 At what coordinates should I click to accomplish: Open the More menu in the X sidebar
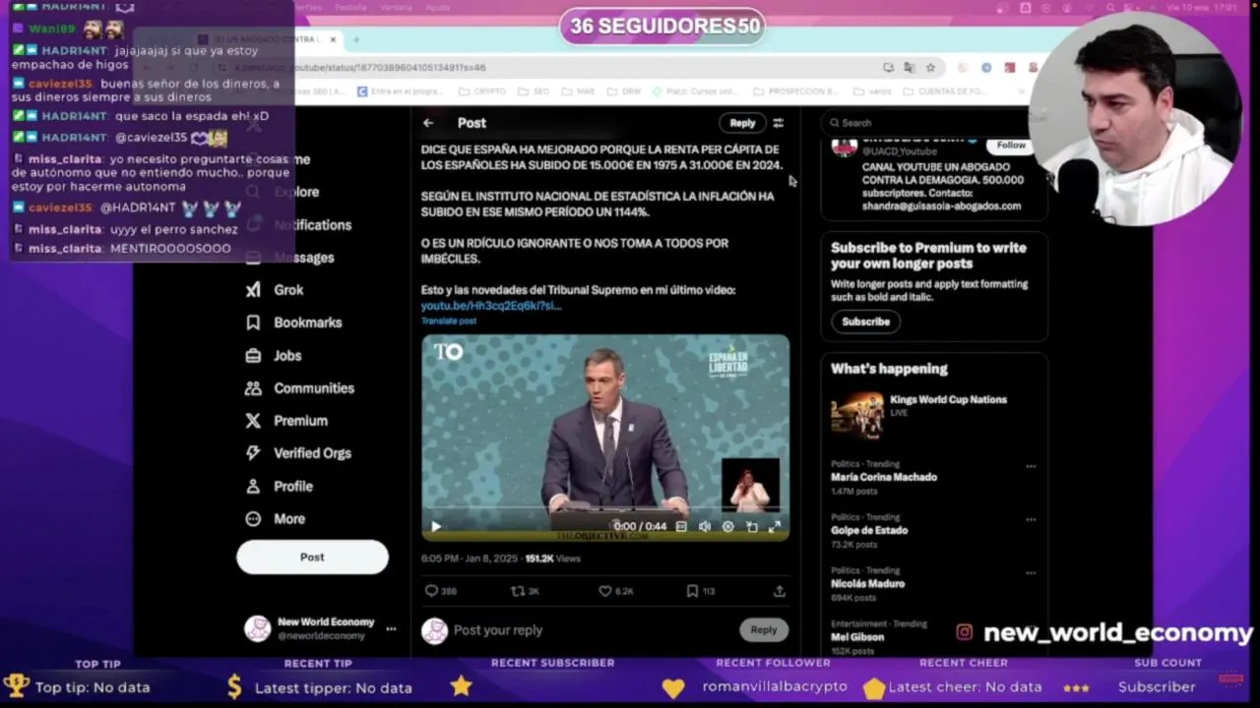click(x=275, y=519)
